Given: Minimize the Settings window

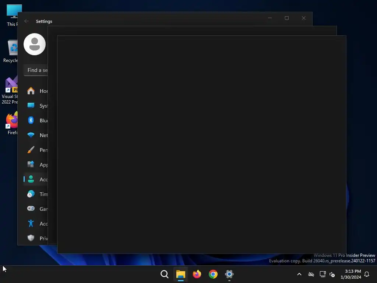Looking at the screenshot, I should pos(270,18).
